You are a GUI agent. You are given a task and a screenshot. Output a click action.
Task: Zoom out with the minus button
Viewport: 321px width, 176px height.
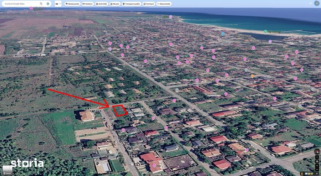pos(317,169)
